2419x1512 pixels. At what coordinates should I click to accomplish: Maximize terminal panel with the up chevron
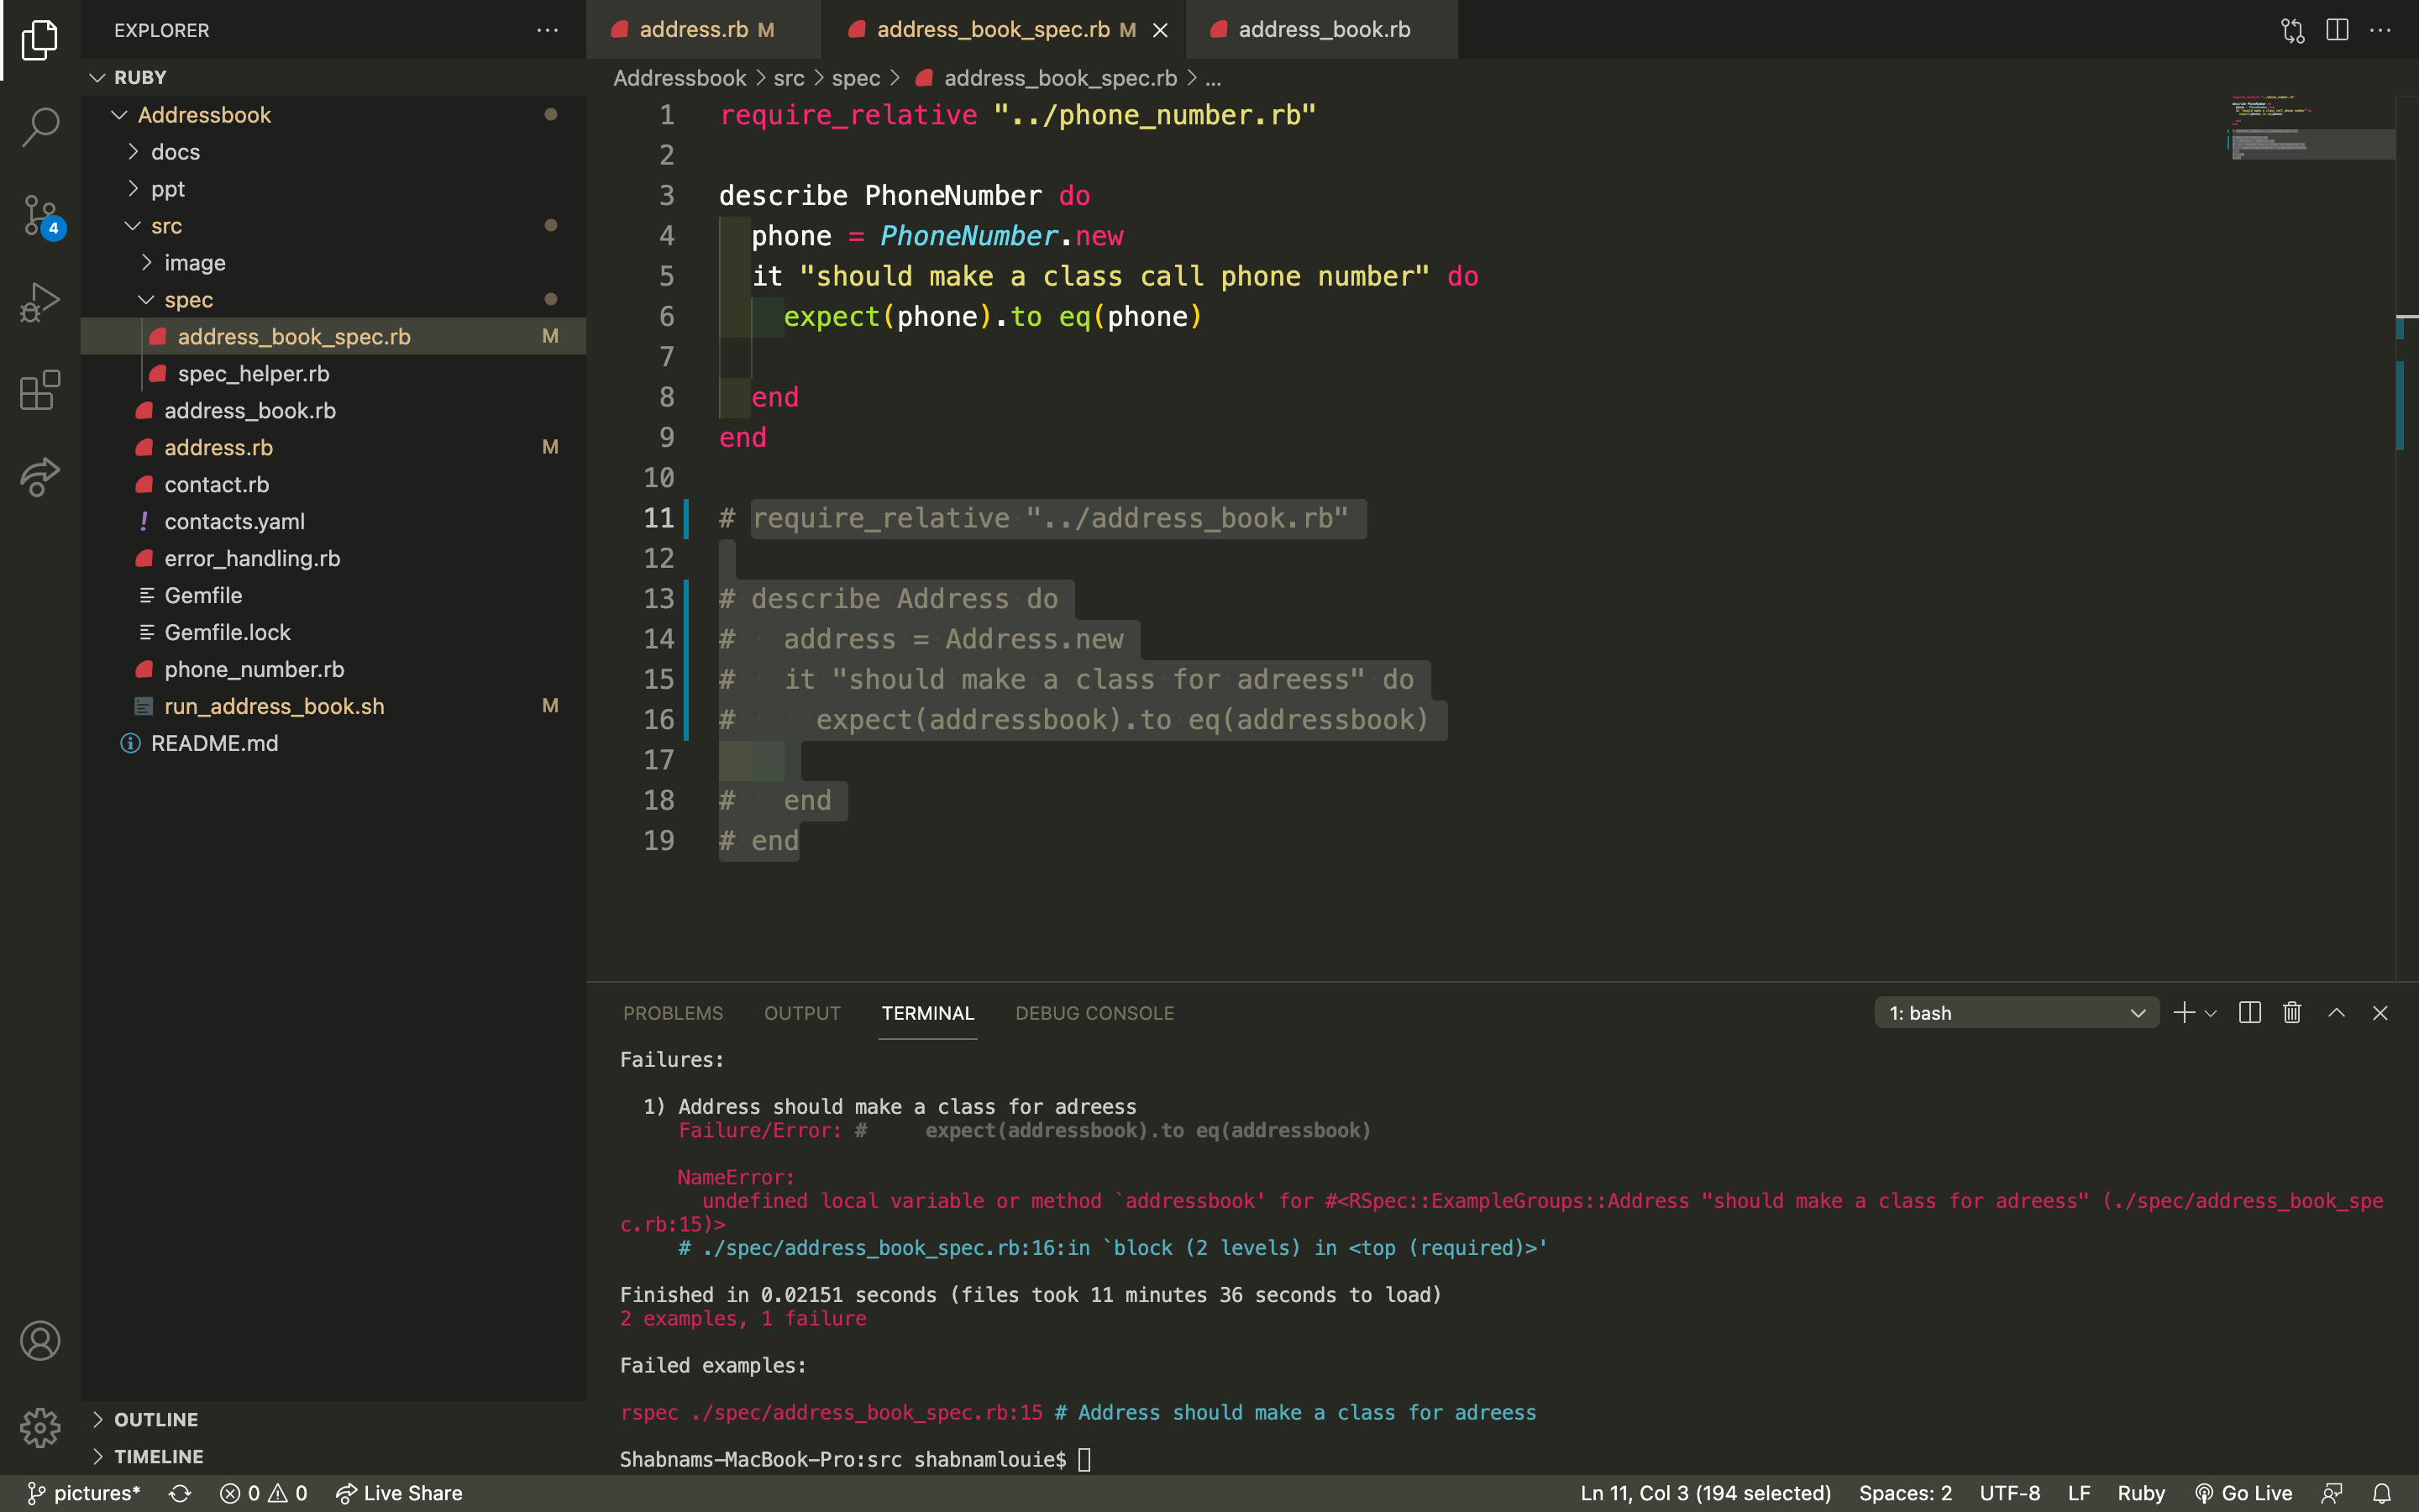(2336, 1013)
